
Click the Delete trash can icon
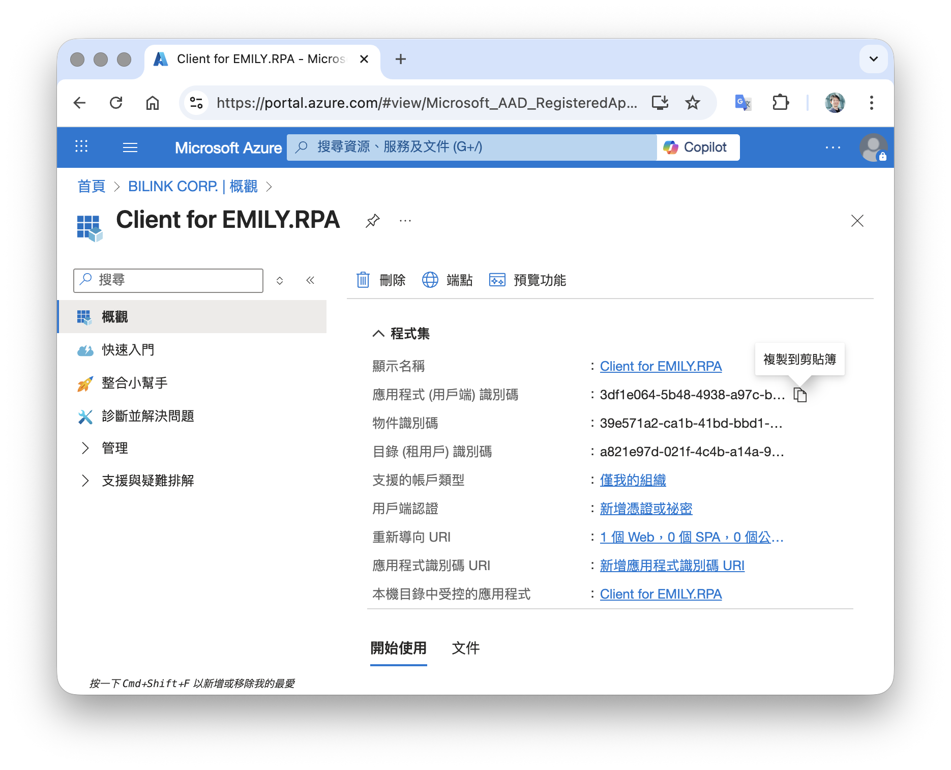[363, 280]
